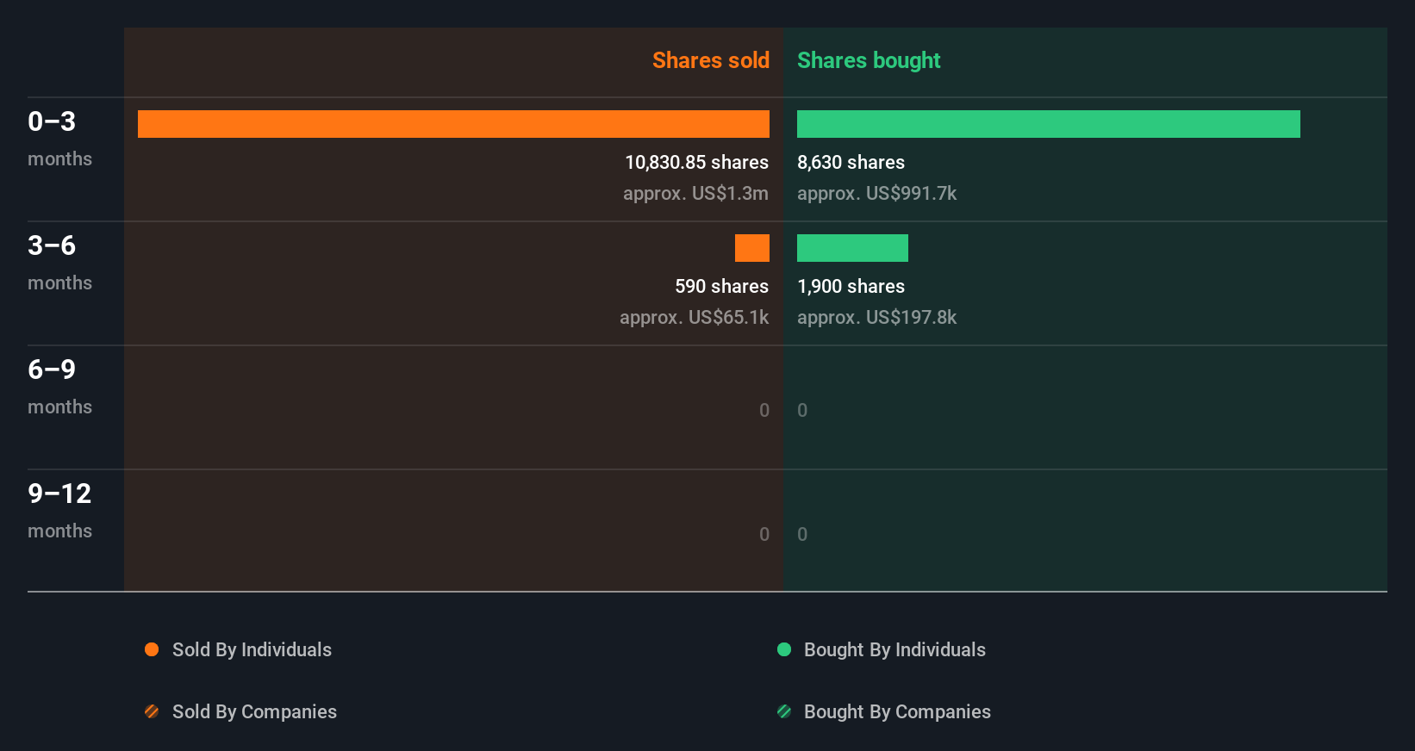
Task: Click the 0–3 months row label
Action: click(59, 139)
